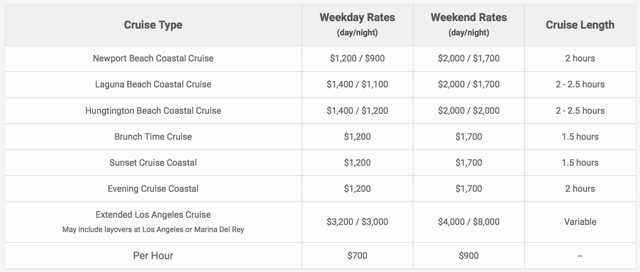Viewport: 640px width, 272px height.
Task: Select Laguna Beach Coastal Cruise name
Action: tap(153, 84)
